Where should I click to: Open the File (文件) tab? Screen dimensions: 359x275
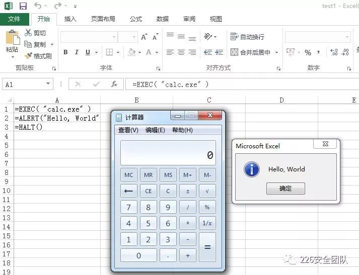pos(14,19)
